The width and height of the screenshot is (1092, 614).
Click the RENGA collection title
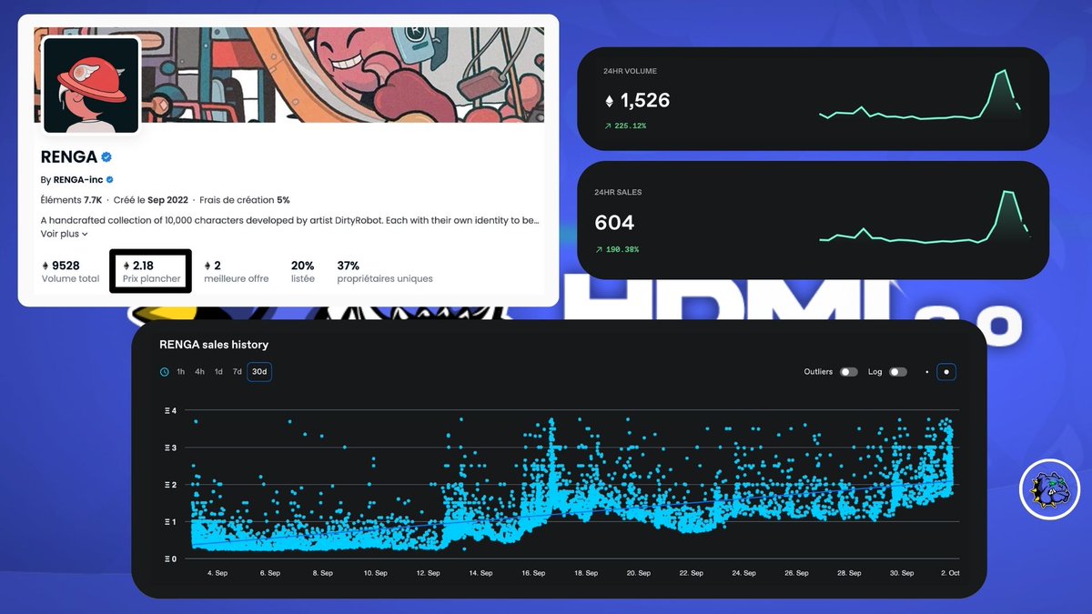[x=69, y=156]
